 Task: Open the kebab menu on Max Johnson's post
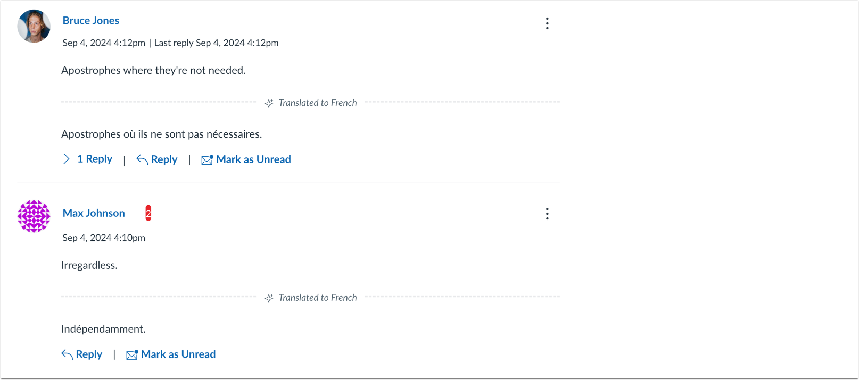click(x=547, y=214)
